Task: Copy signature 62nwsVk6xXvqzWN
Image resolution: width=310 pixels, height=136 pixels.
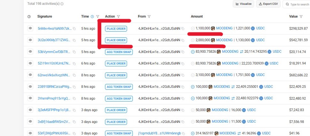Action: click(74, 75)
